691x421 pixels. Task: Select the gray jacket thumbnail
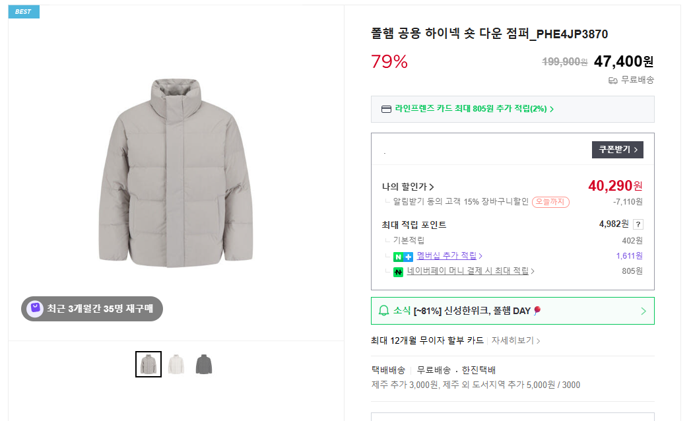pos(148,364)
